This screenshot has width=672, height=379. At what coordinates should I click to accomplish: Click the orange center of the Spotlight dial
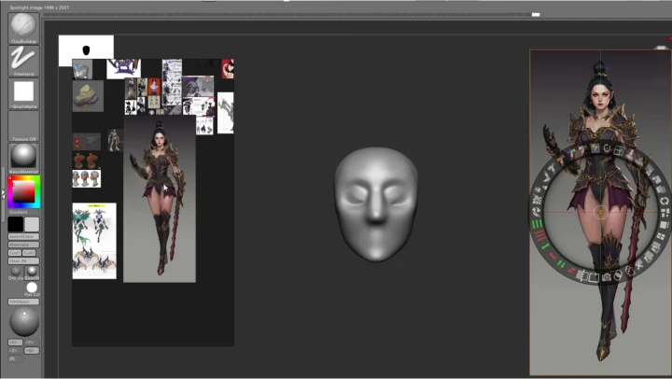[x=600, y=212]
